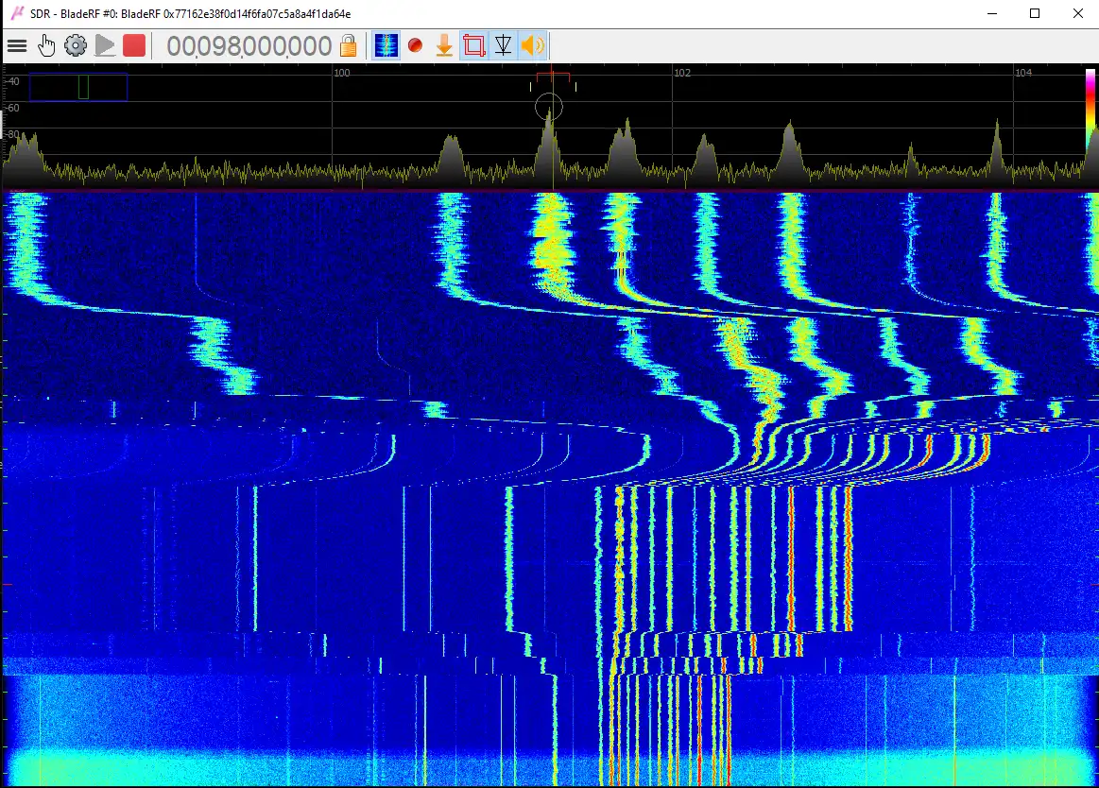The height and width of the screenshot is (788, 1099).
Task: Click the green marker in the overview box
Action: 83,87
